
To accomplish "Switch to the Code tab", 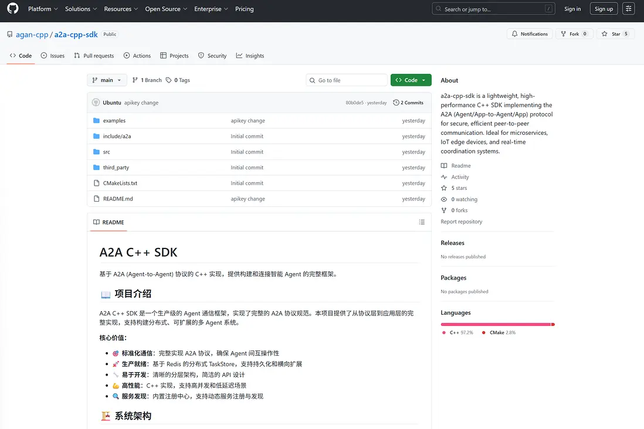I will pos(21,56).
